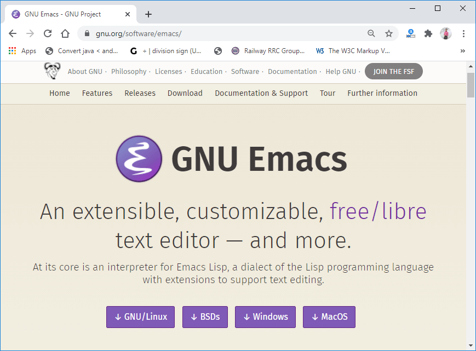476x351 pixels.
Task: Show more bookmarks with the double chevron
Action: 463,51
